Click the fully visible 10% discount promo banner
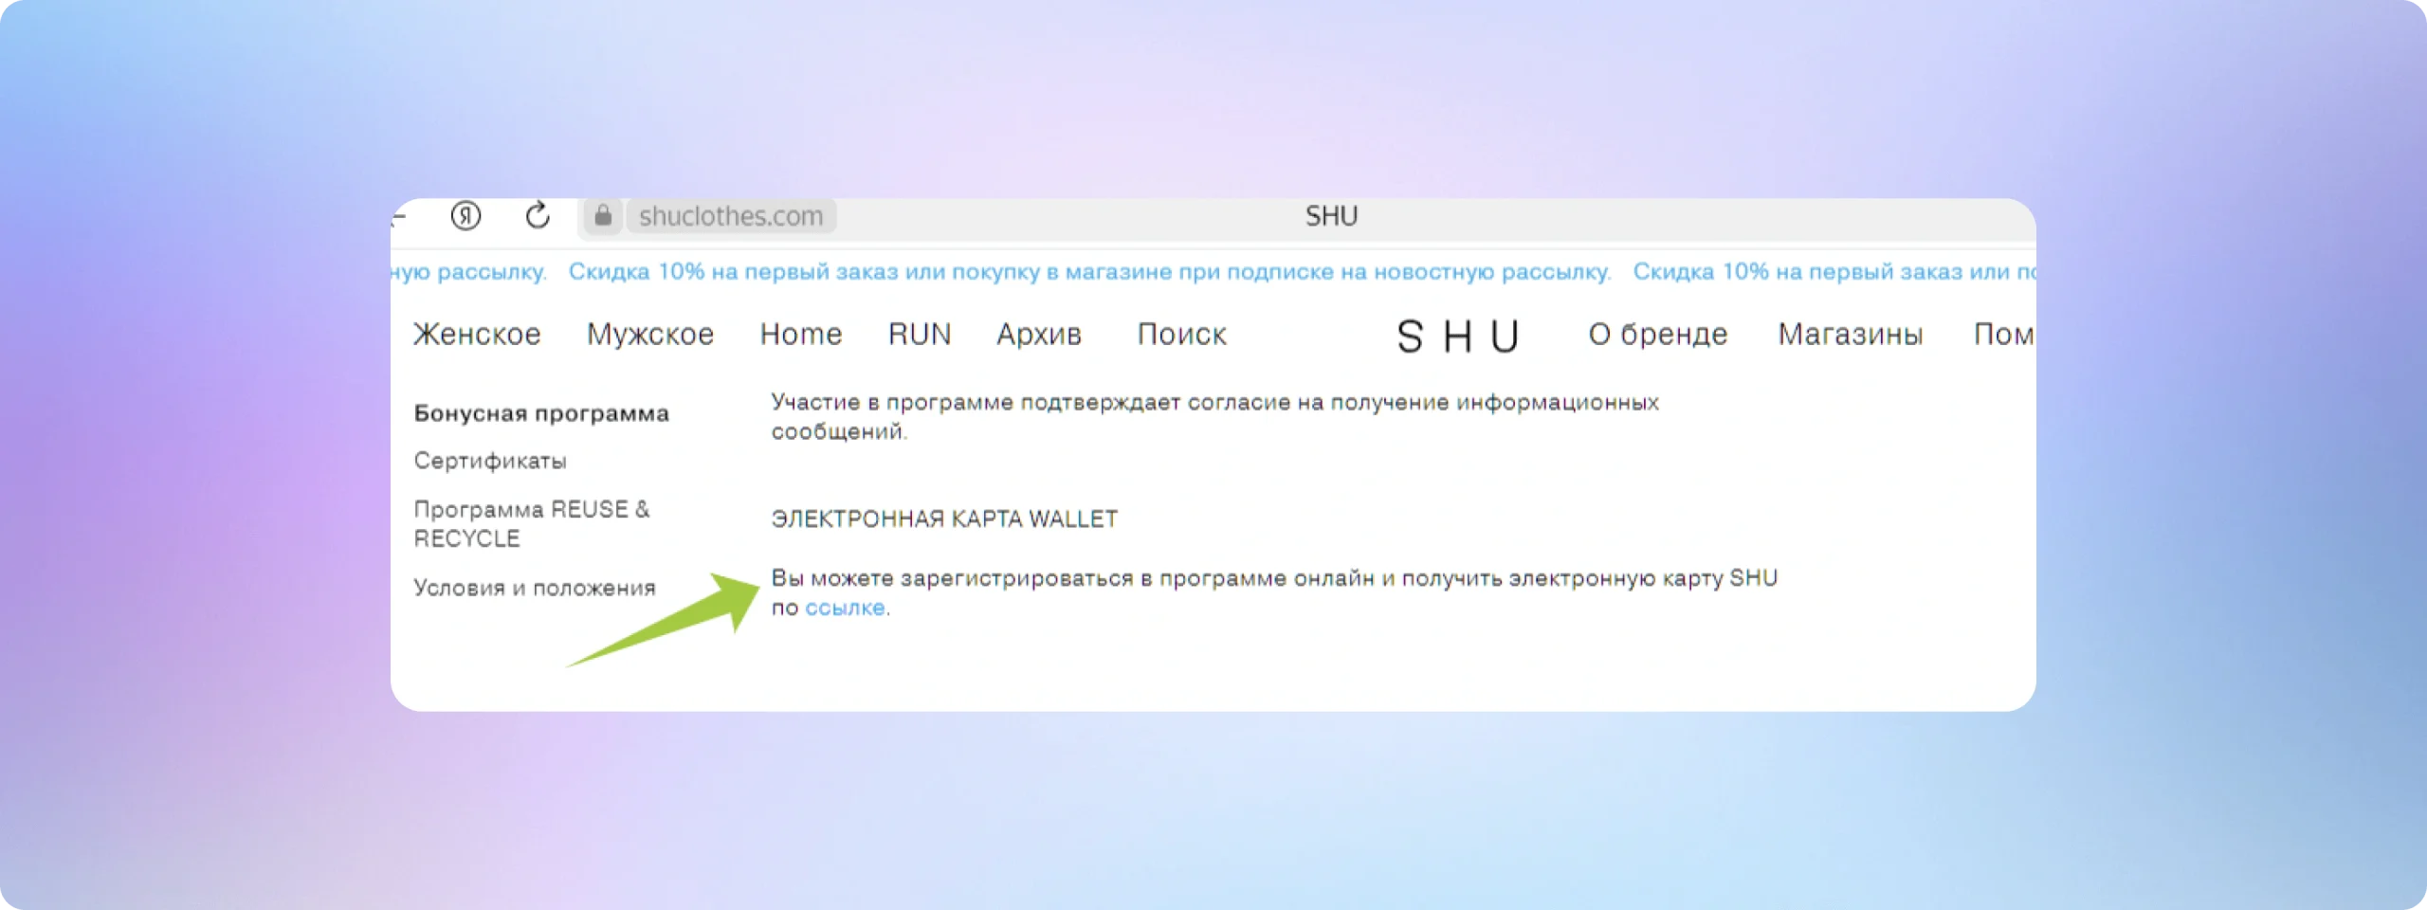The height and width of the screenshot is (910, 2427). pos(1089,272)
